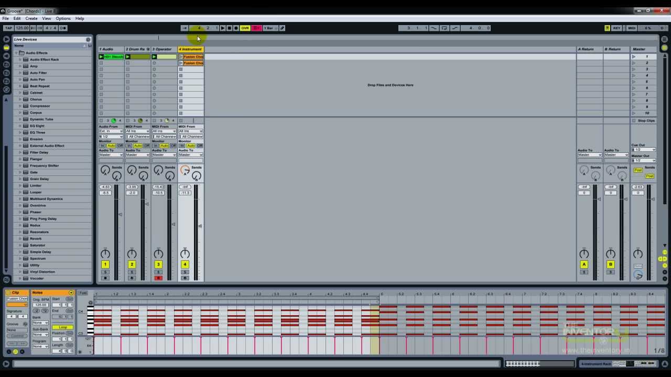
Task: Solo track 2 with S button
Action: [132, 272]
